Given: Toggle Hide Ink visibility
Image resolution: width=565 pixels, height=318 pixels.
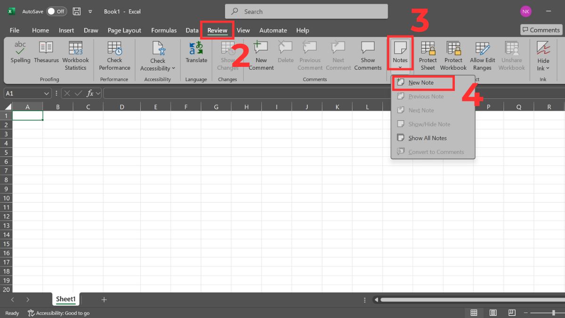Looking at the screenshot, I should (543, 53).
